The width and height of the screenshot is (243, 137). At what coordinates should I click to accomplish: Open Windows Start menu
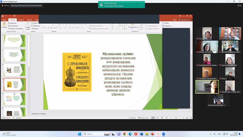point(80,134)
